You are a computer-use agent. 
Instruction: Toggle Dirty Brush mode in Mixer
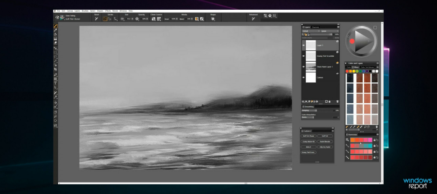click(x=347, y=127)
